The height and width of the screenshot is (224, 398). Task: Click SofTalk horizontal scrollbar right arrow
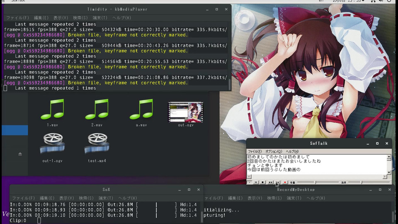[385, 177]
